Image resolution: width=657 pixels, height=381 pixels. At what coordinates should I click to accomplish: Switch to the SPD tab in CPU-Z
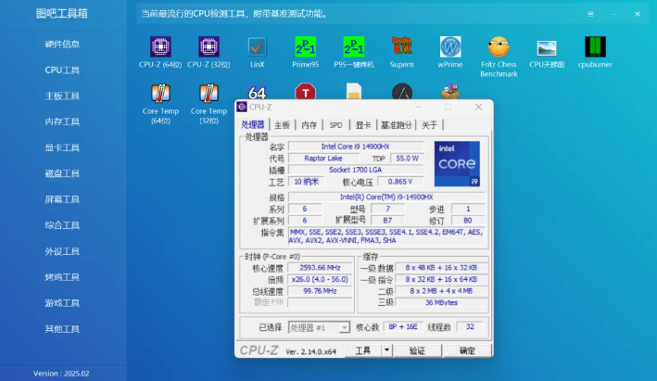coord(335,125)
